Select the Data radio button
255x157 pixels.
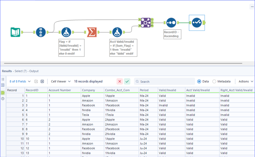point(199,81)
